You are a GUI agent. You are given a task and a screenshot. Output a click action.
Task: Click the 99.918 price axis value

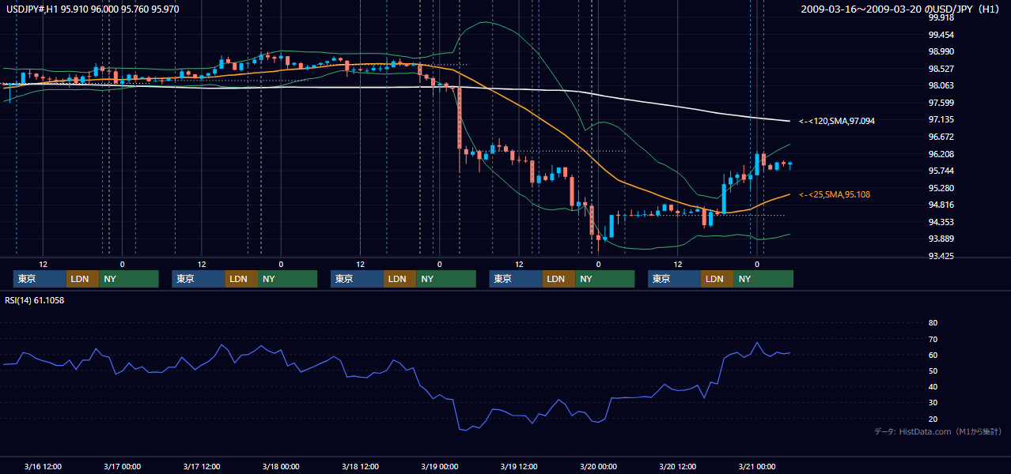tap(941, 17)
